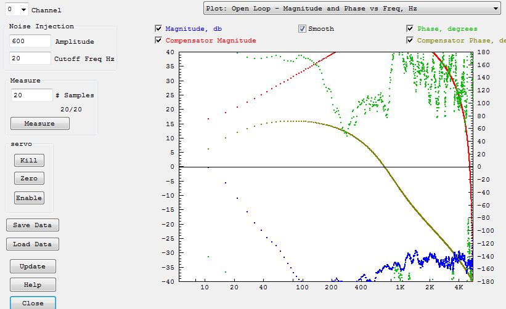506x309 pixels.
Task: Click the 1K label on frequency axis
Action: [x=400, y=288]
